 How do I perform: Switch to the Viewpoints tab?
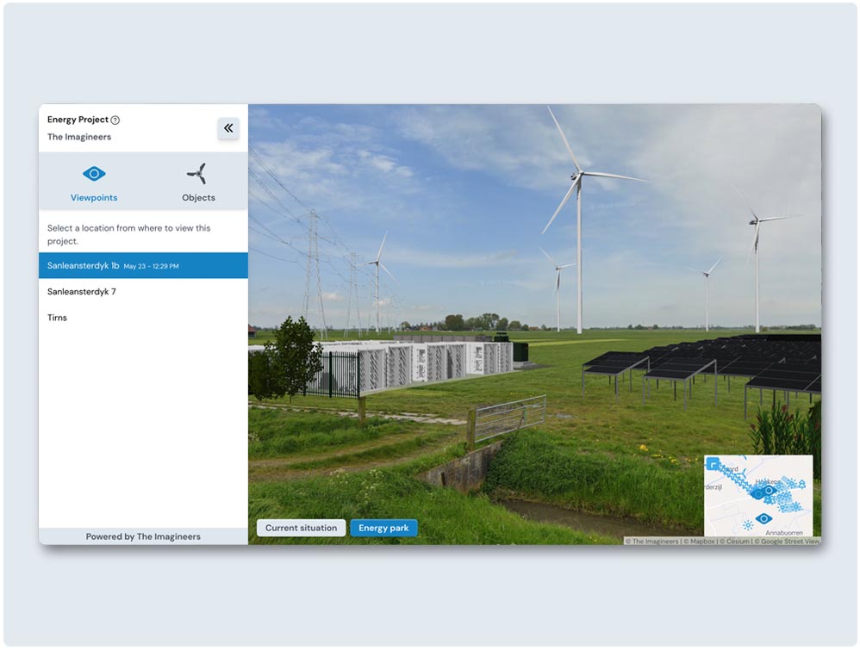coord(94,183)
